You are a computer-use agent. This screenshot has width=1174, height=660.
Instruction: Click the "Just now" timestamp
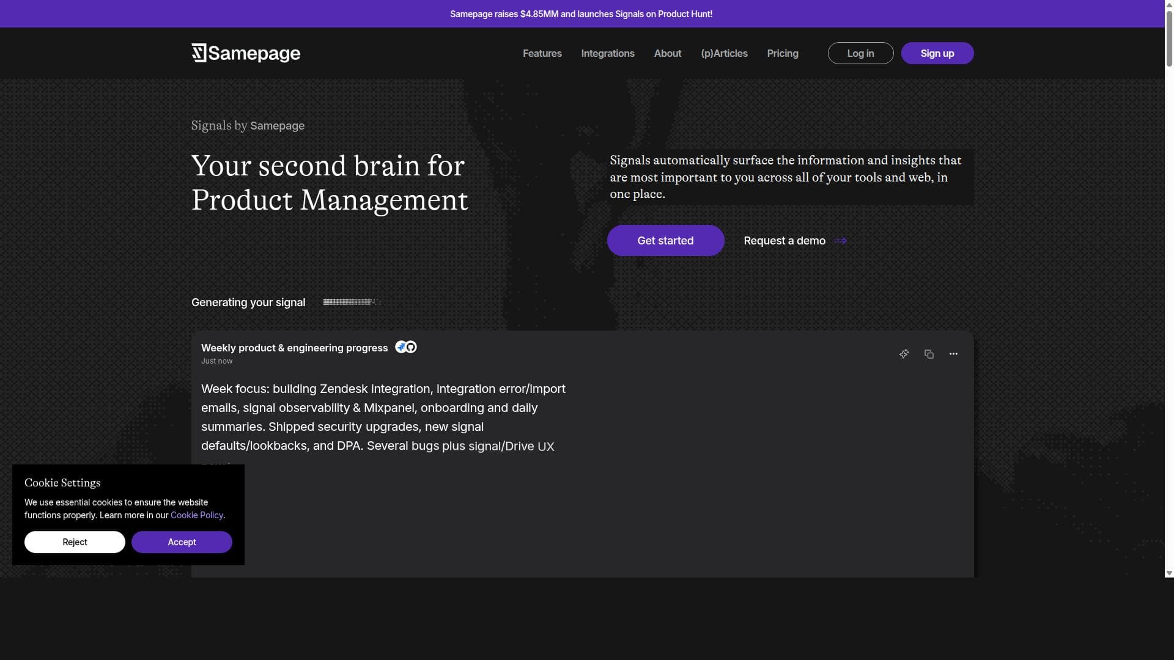point(216,361)
